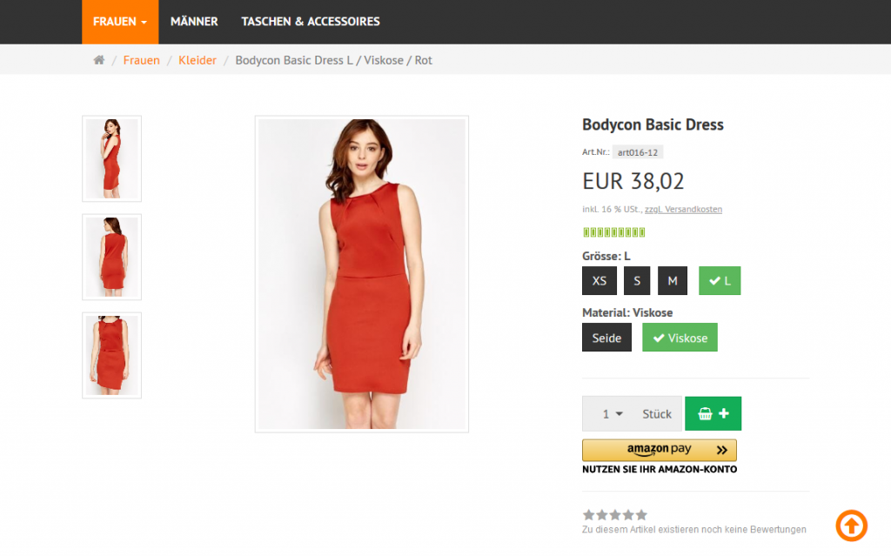The height and width of the screenshot is (556, 891).
Task: Click the main product image
Action: [x=361, y=274]
